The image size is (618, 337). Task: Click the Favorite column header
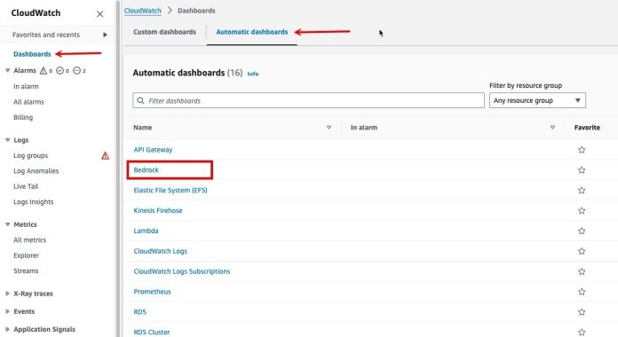coord(587,128)
